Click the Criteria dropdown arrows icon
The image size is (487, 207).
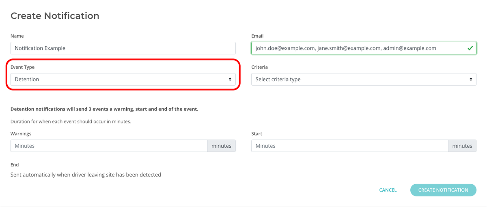click(471, 80)
